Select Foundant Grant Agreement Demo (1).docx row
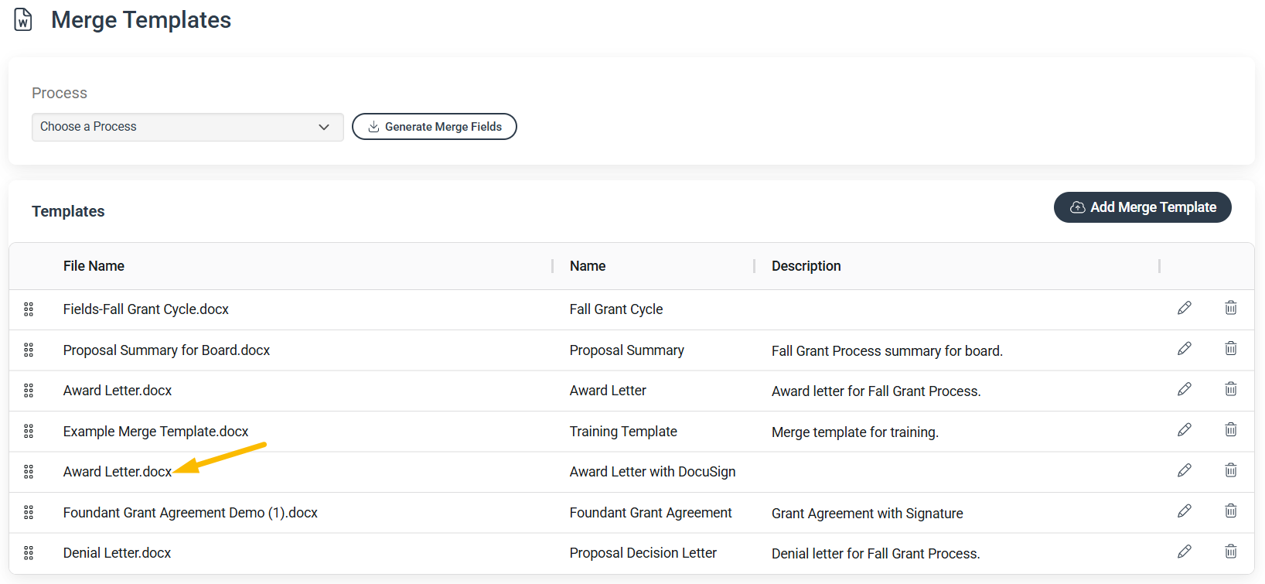1265x584 pixels. click(631, 512)
